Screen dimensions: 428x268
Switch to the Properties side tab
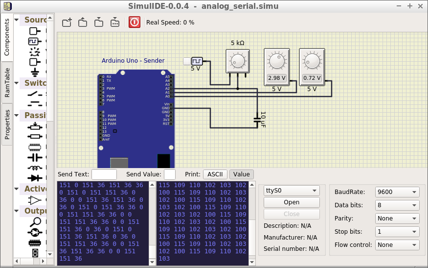[x=7, y=124]
